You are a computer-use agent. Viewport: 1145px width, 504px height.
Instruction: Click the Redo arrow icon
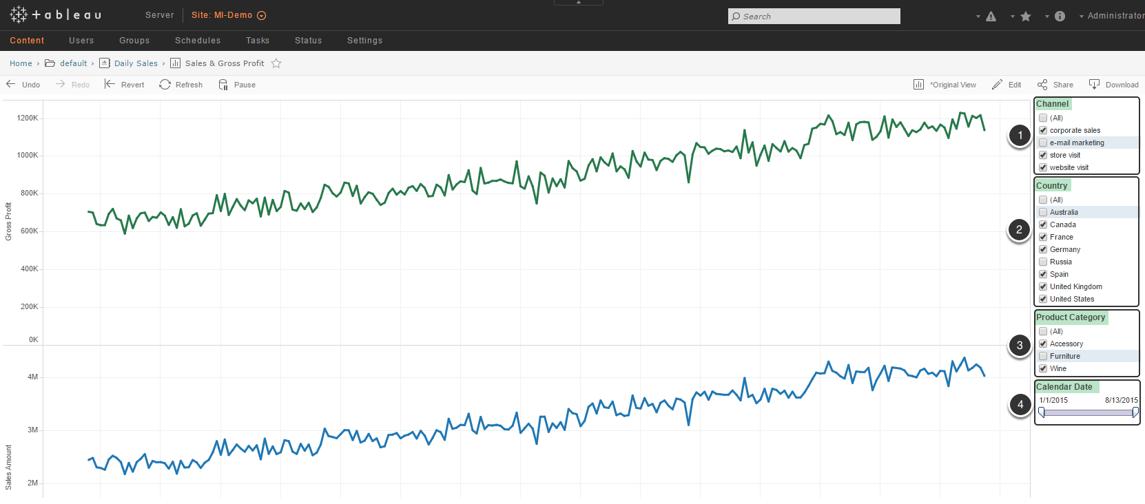[x=60, y=84]
